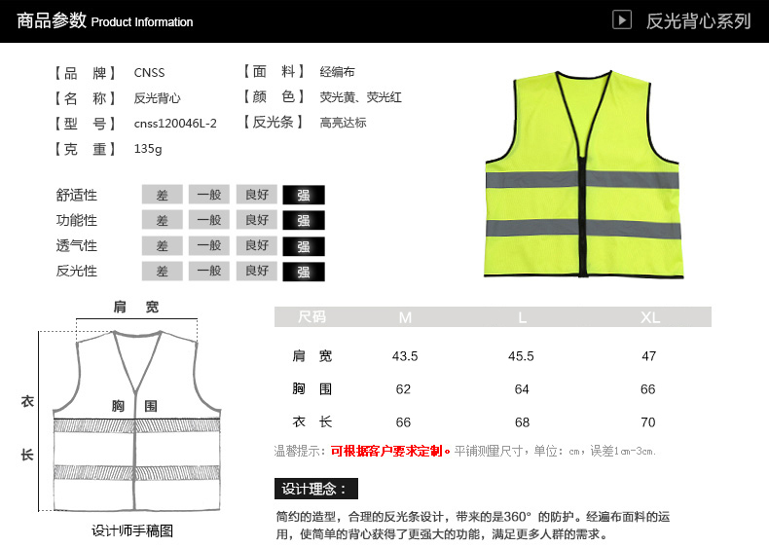This screenshot has height=548, width=769.
Task: Click the 反光背心系列 header title
Action: tap(698, 21)
